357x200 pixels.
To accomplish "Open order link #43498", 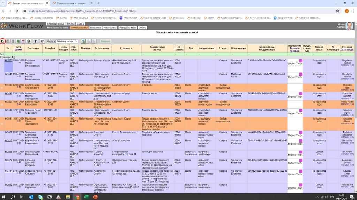I will (x=8, y=93).
